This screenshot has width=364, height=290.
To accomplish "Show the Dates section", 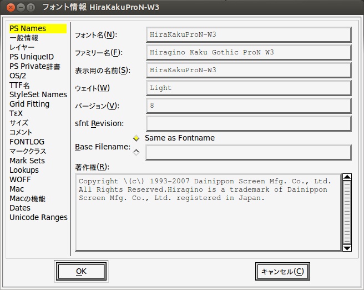I will (x=20, y=208).
